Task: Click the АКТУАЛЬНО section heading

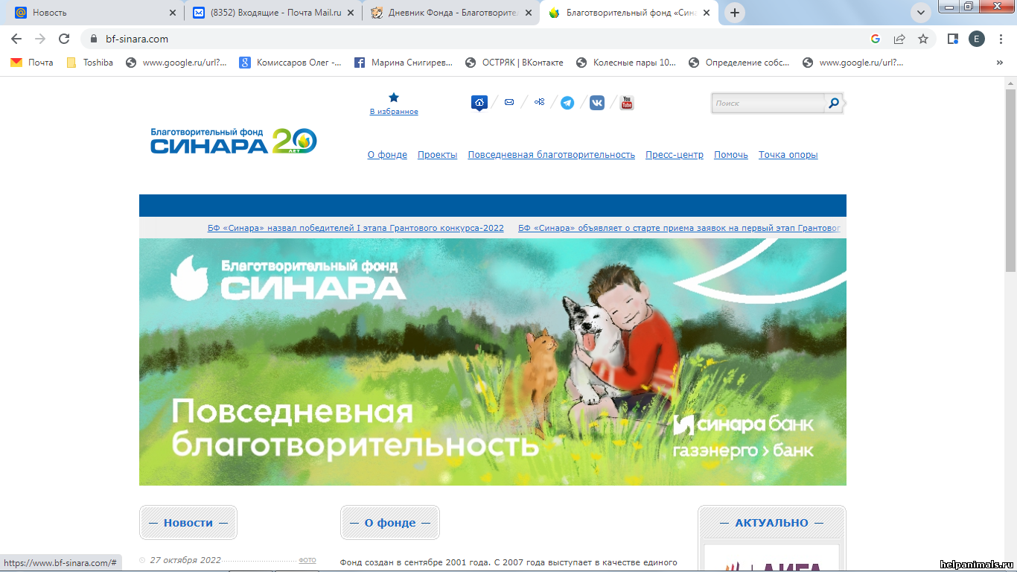Action: [771, 523]
